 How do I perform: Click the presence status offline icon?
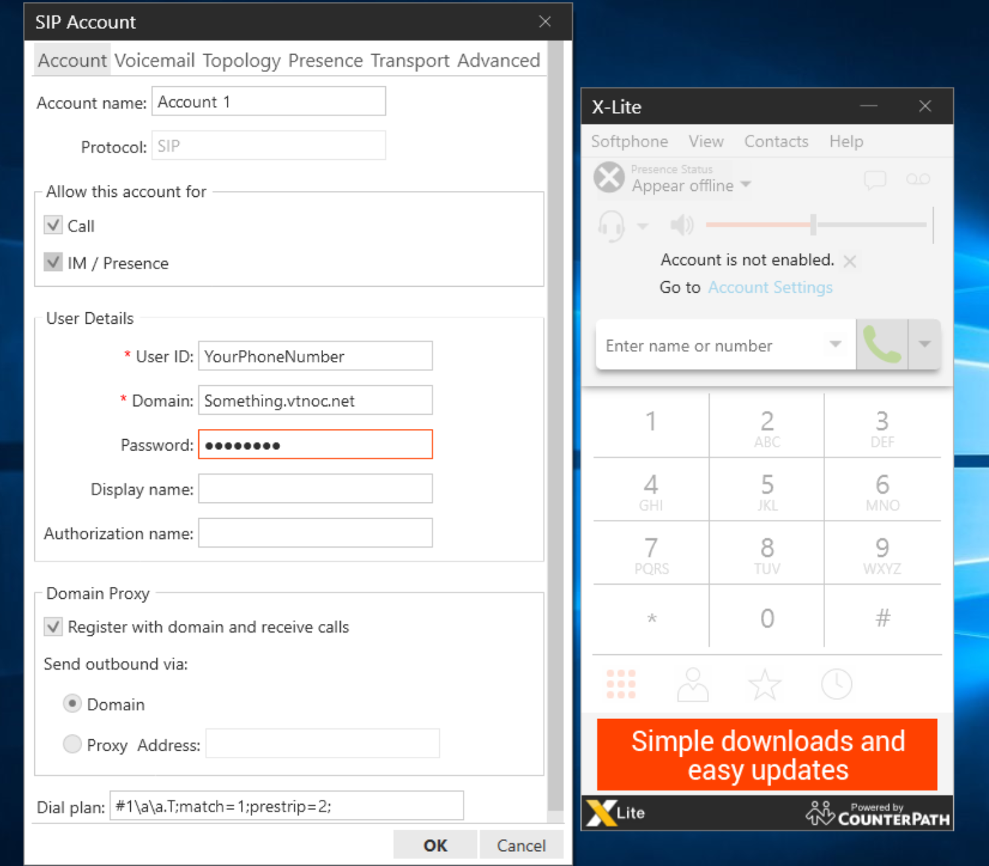(609, 178)
